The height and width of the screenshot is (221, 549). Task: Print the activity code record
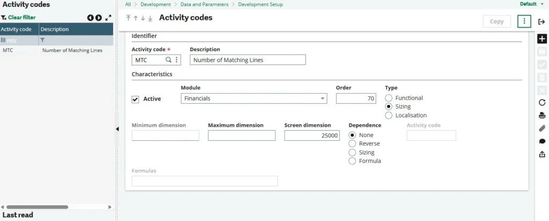coord(542,116)
